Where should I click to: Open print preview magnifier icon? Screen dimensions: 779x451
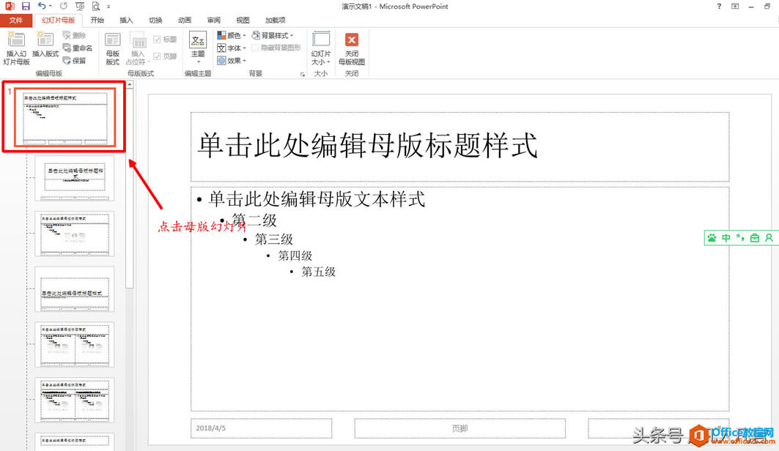pyautogui.click(x=96, y=7)
